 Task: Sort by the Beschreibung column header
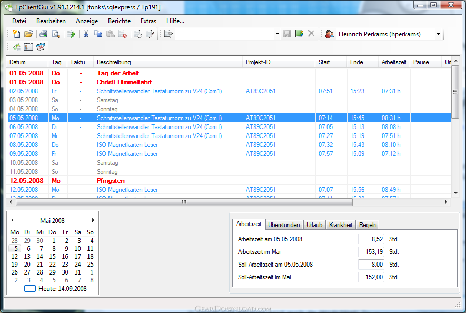(x=168, y=62)
